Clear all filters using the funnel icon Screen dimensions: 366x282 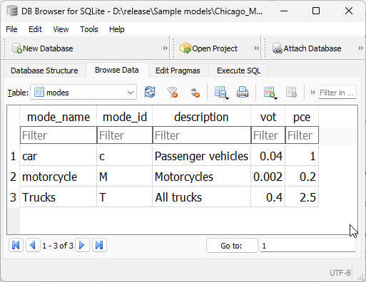point(172,92)
